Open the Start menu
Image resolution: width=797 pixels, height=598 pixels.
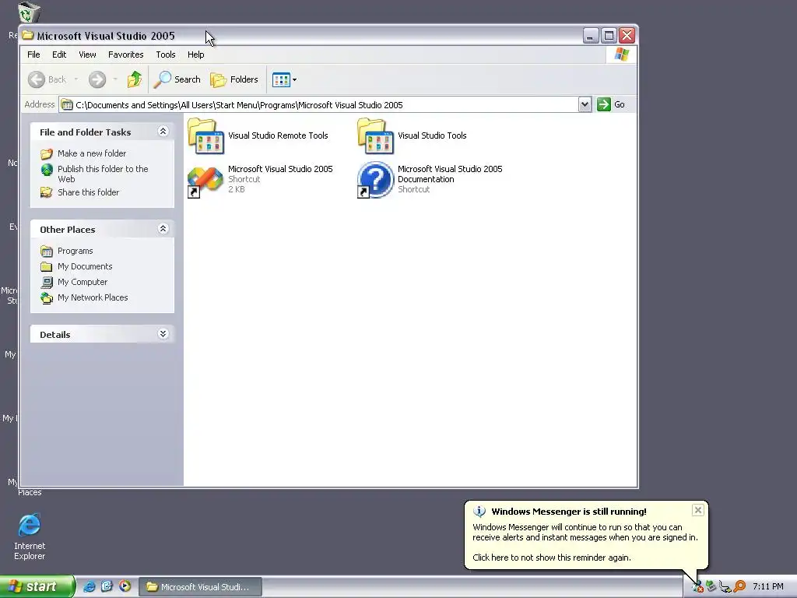[x=37, y=586]
